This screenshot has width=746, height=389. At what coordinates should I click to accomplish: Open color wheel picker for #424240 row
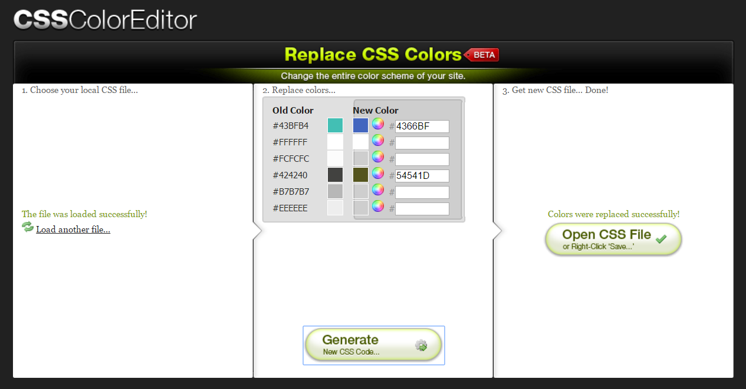378,174
